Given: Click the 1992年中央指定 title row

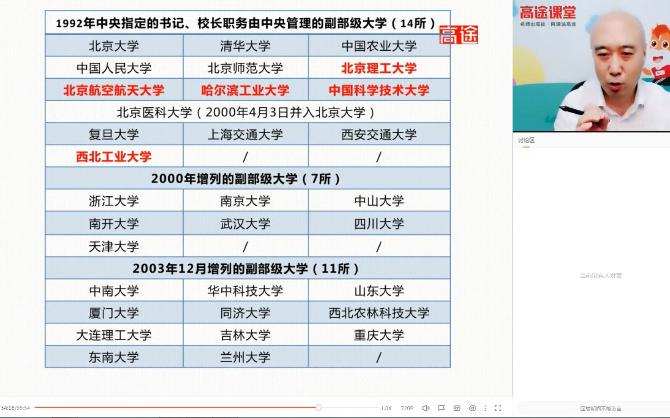Looking at the screenshot, I should (x=248, y=22).
